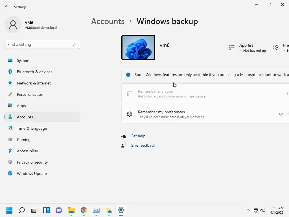Expand the Remember my preferences setting

pos(205,114)
